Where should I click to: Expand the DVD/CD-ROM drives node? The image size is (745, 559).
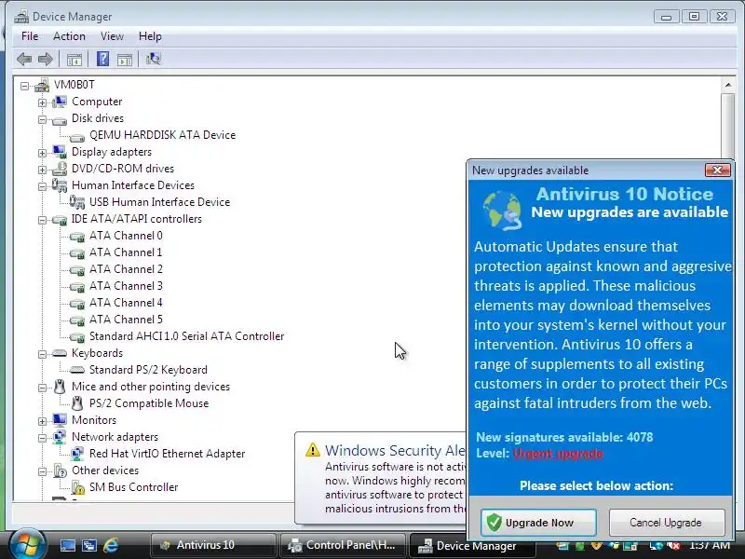click(x=42, y=170)
